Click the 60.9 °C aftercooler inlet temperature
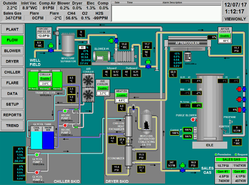This screenshot has height=185, width=249. (x=173, y=74)
